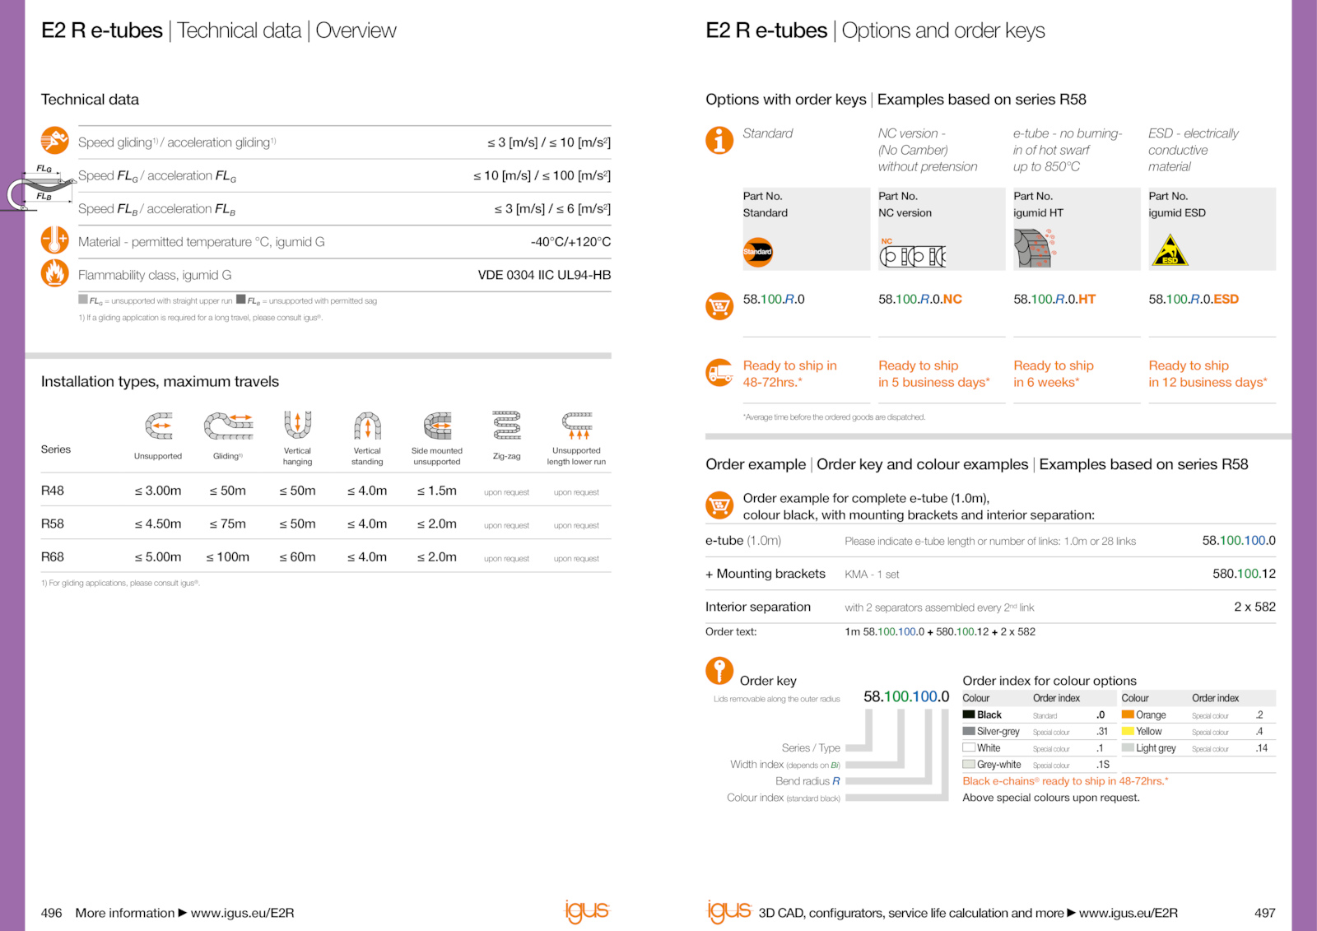Click the Silver-grey colour swatch

(x=969, y=731)
